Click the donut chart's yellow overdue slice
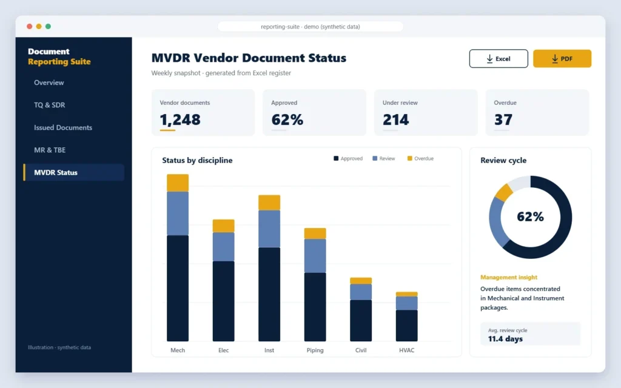Image resolution: width=621 pixels, height=388 pixels. [504, 192]
